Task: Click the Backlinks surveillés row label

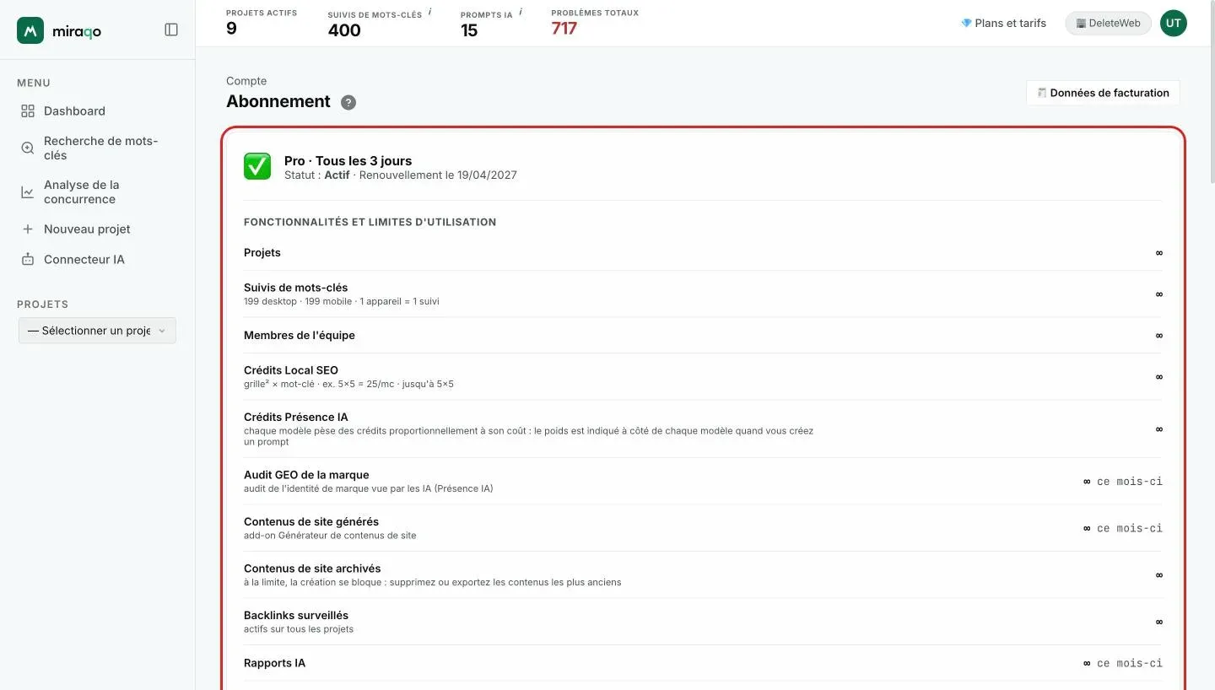Action: [x=296, y=615]
